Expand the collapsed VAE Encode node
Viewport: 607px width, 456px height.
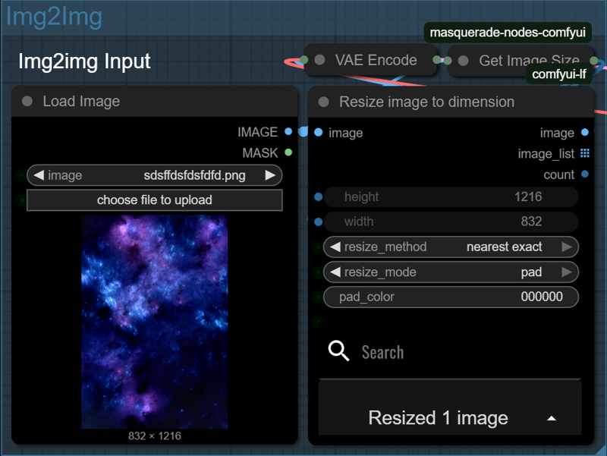[319, 60]
